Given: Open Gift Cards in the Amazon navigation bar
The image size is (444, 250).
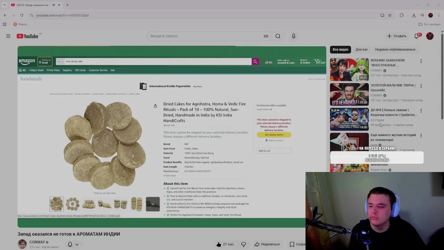Looking at the screenshot, I should (80, 70).
